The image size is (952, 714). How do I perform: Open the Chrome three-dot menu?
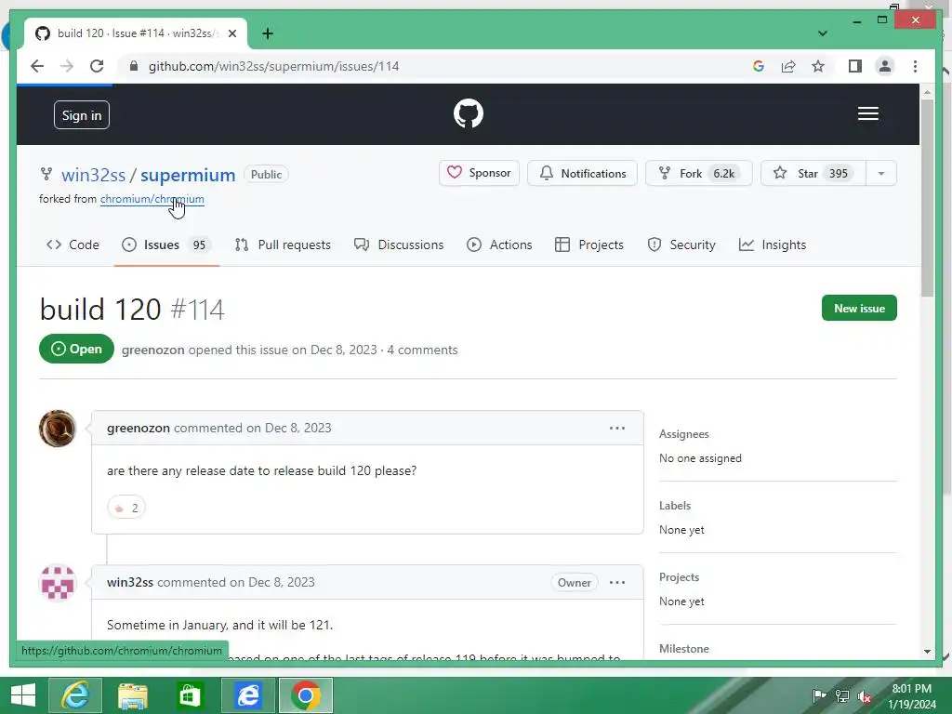click(915, 66)
